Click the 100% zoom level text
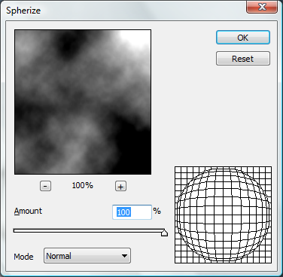283x277 pixels. [83, 186]
